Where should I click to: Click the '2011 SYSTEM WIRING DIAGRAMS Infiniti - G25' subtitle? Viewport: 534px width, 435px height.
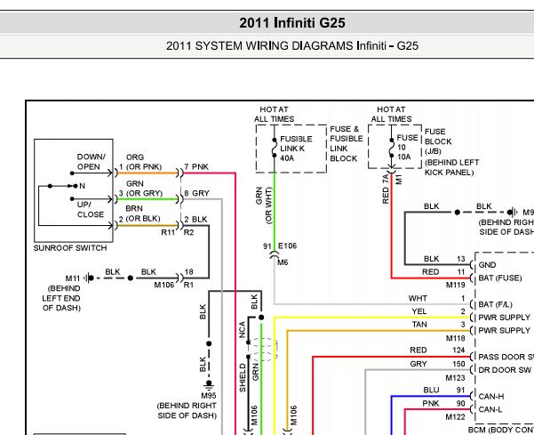pos(292,45)
